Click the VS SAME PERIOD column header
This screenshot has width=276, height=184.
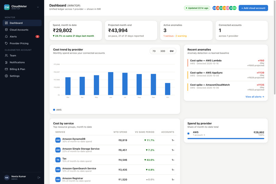click(x=145, y=132)
